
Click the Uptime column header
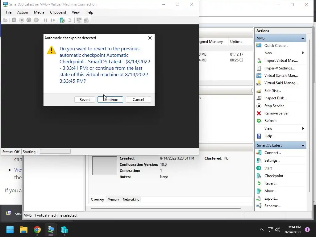(236, 42)
